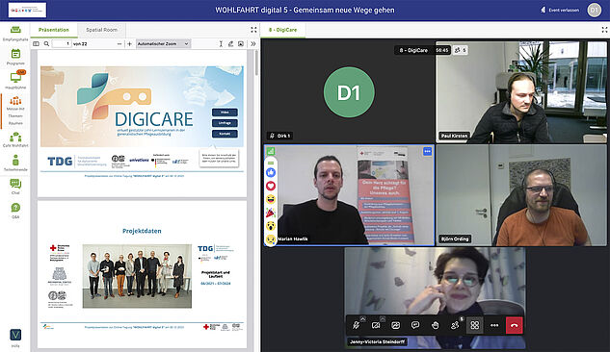The height and width of the screenshot is (352, 610).
Task: Select the Präsentation tab
Action: [54, 30]
